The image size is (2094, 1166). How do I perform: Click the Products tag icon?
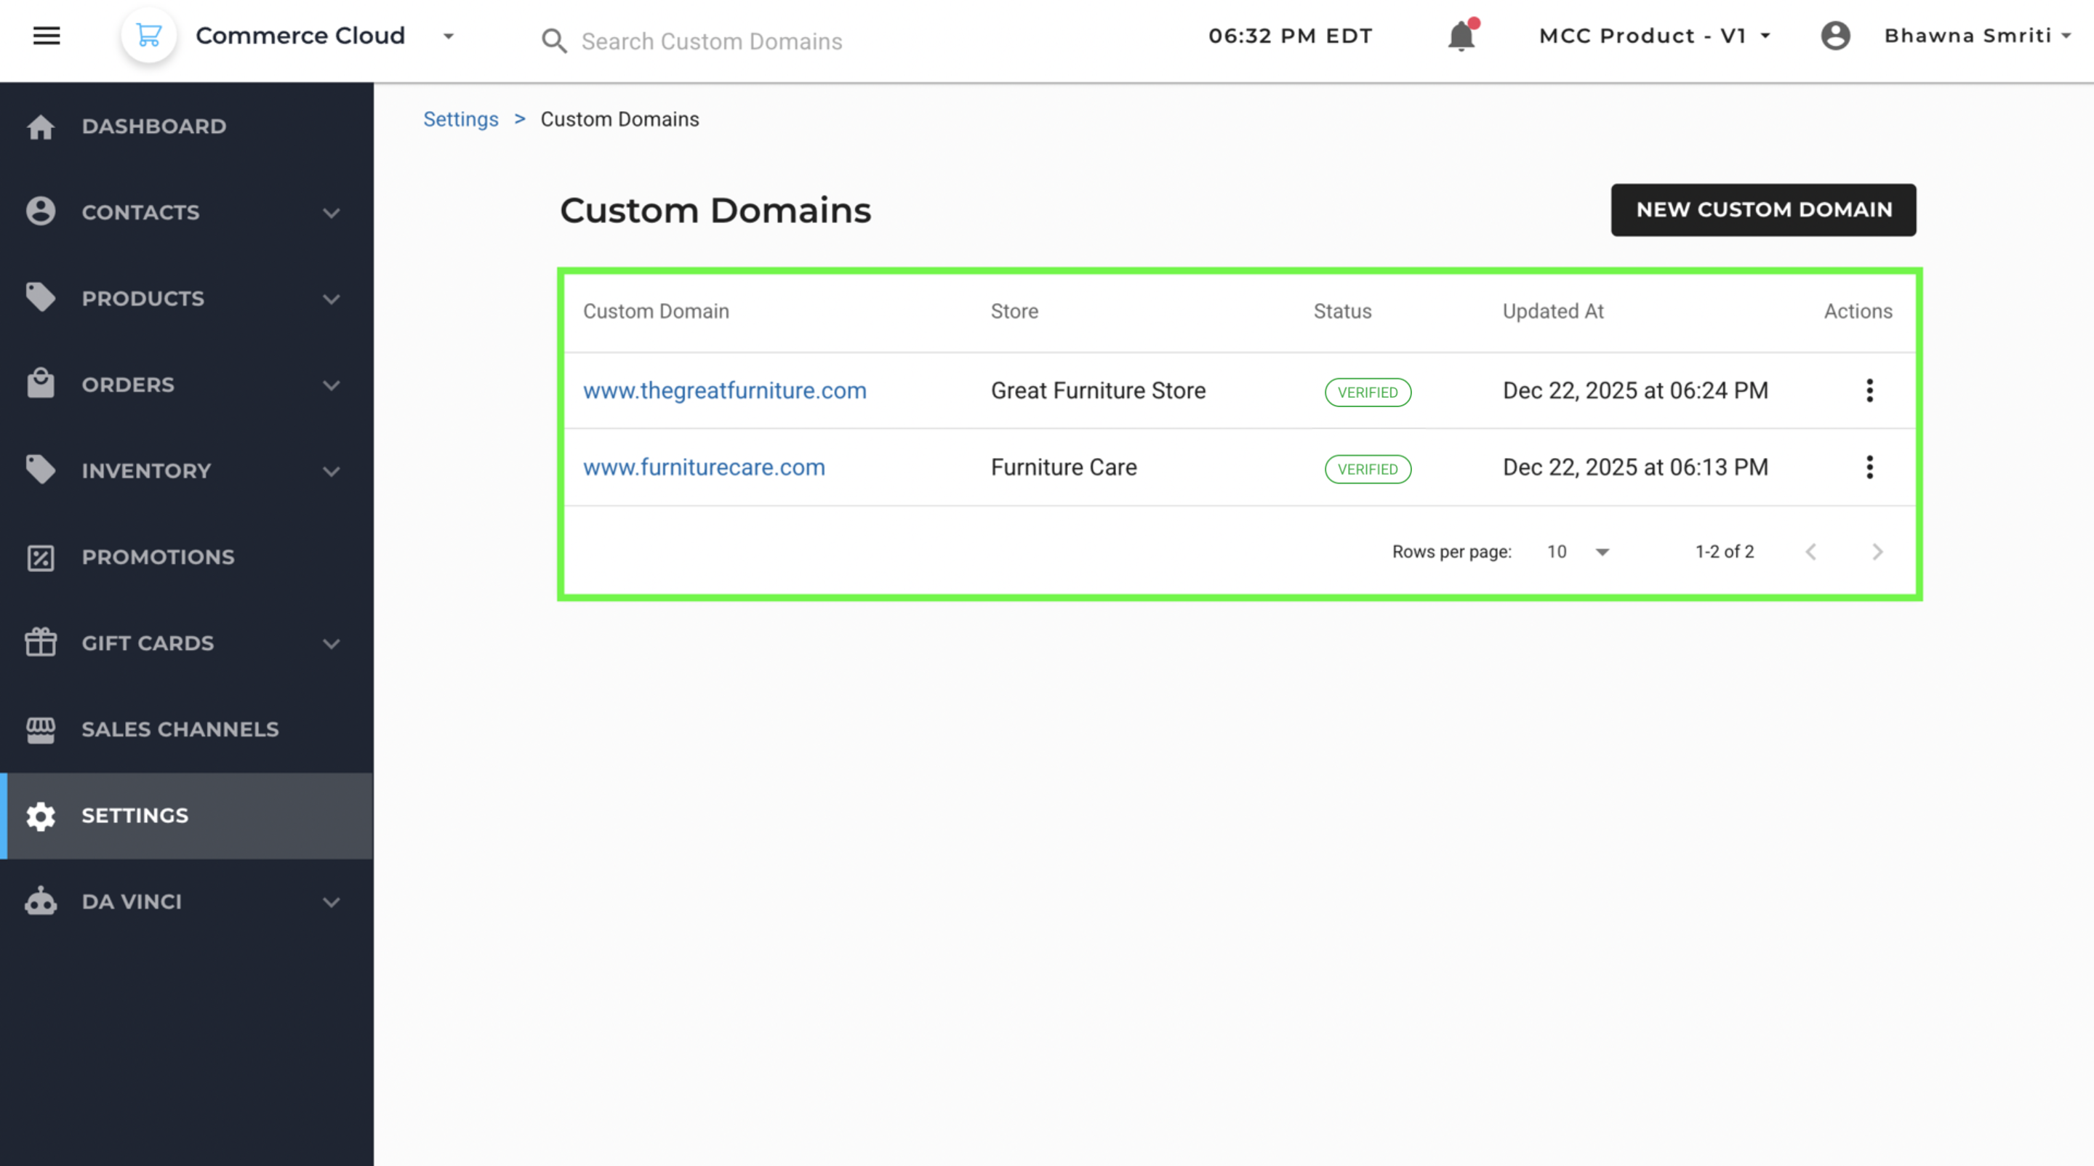click(x=41, y=297)
